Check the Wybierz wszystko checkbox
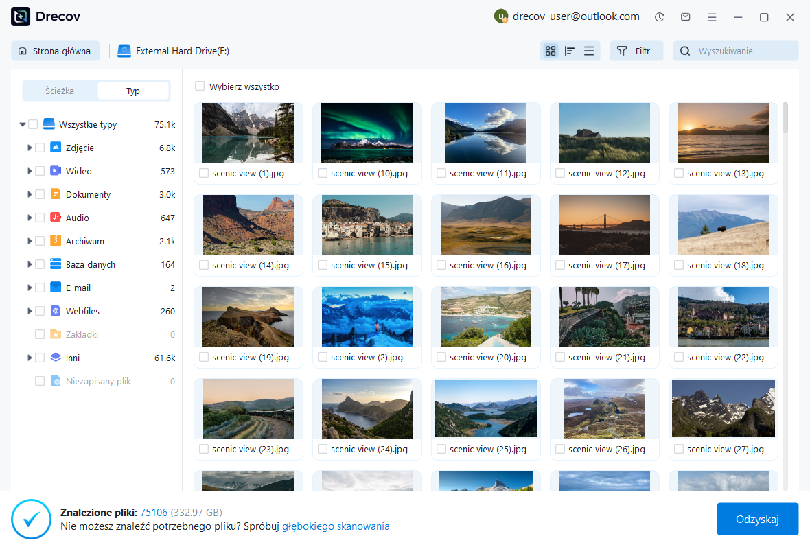The width and height of the screenshot is (810, 547). click(200, 86)
